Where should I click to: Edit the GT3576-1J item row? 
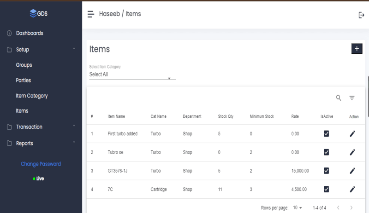coord(352,171)
